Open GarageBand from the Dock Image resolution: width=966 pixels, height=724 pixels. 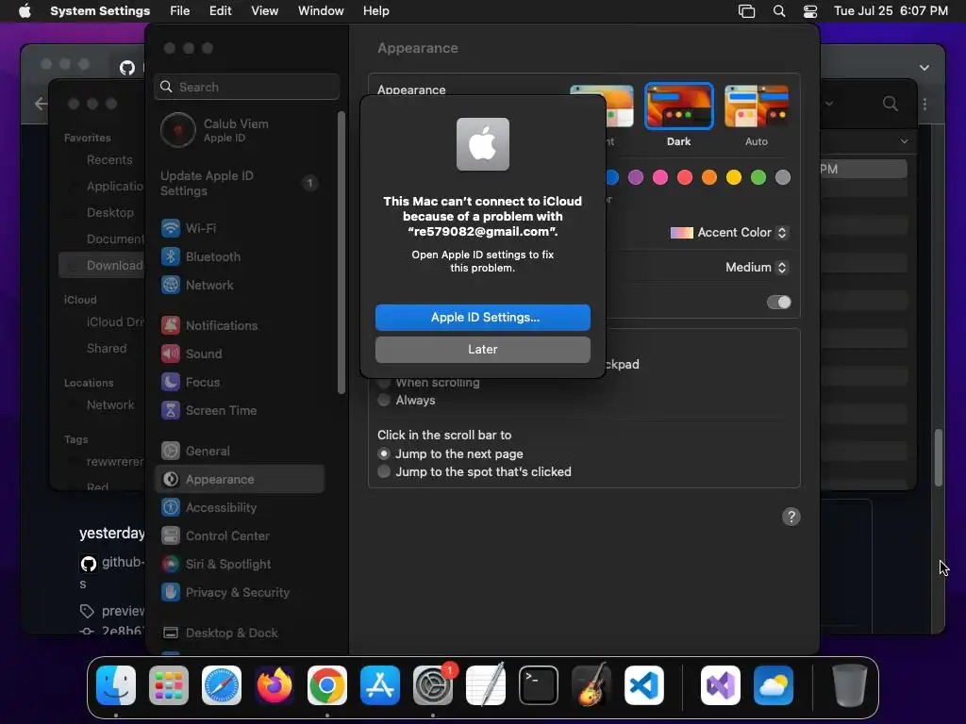(591, 685)
